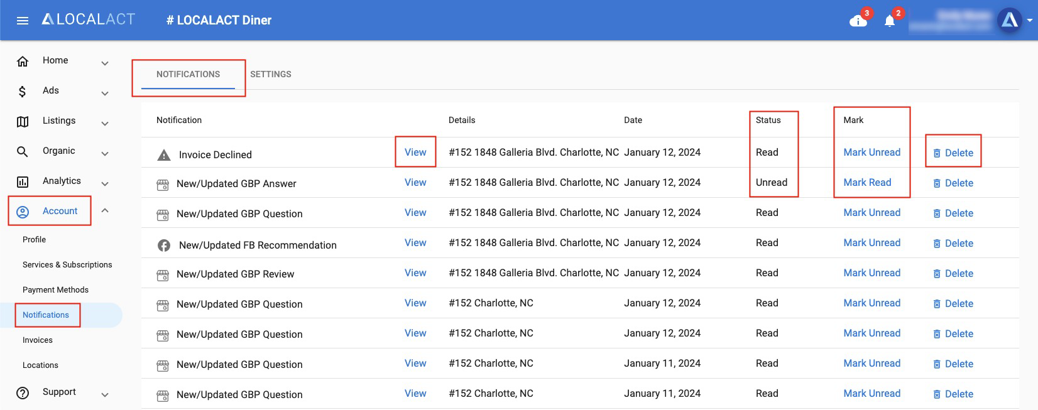1038x410 pixels.
Task: Click the Facebook icon for FB Recommendation
Action: click(164, 245)
